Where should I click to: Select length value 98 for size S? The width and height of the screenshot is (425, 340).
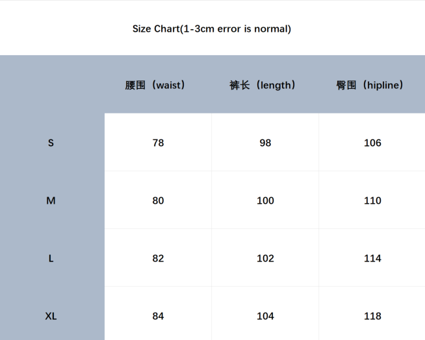pos(265,143)
